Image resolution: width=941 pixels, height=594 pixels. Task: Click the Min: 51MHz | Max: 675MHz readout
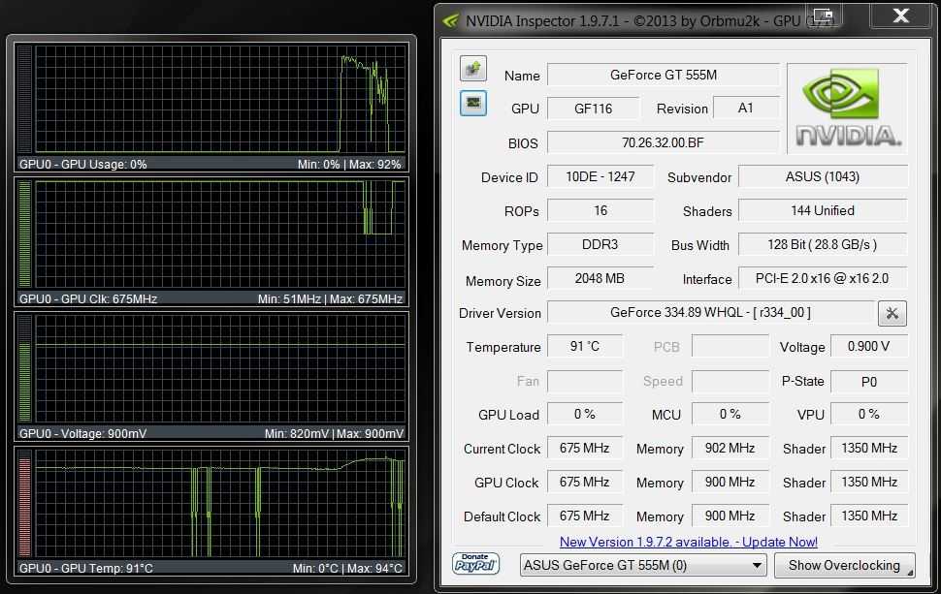[x=330, y=299]
